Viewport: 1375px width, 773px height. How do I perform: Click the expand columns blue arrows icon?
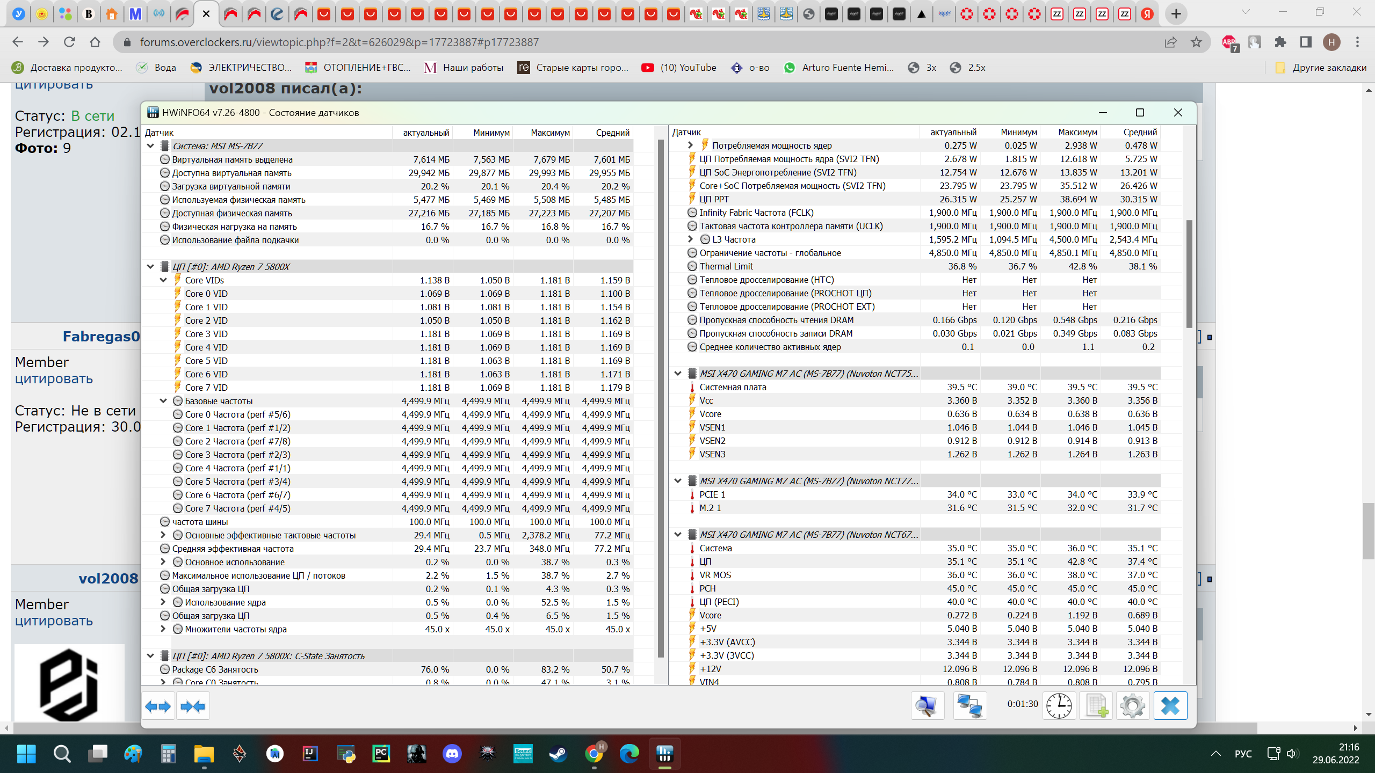point(158,706)
